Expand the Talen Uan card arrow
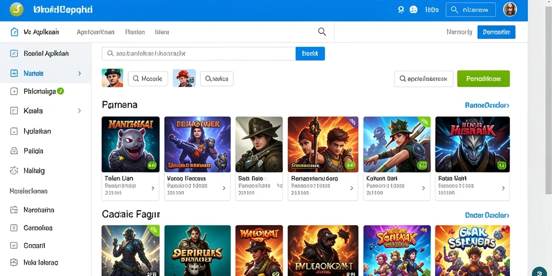Image resolution: width=552 pixels, height=276 pixels. click(x=153, y=188)
